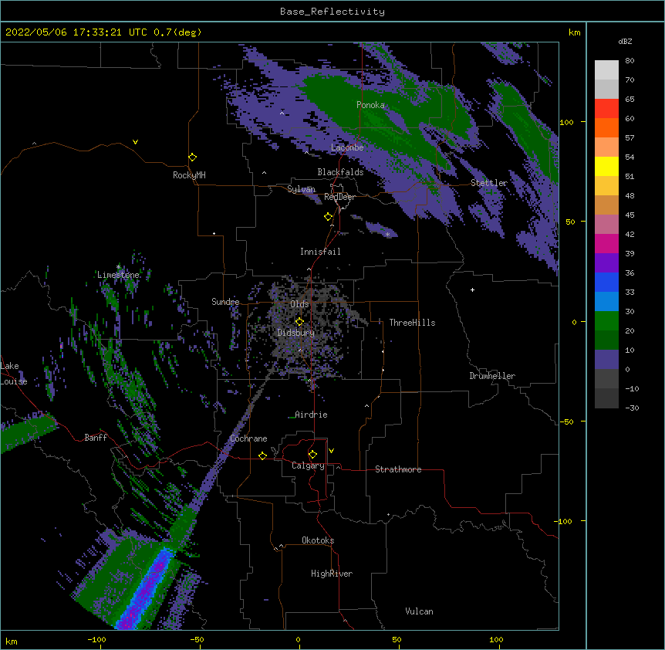
Task: Click the Limestone label
Action: [x=118, y=275]
